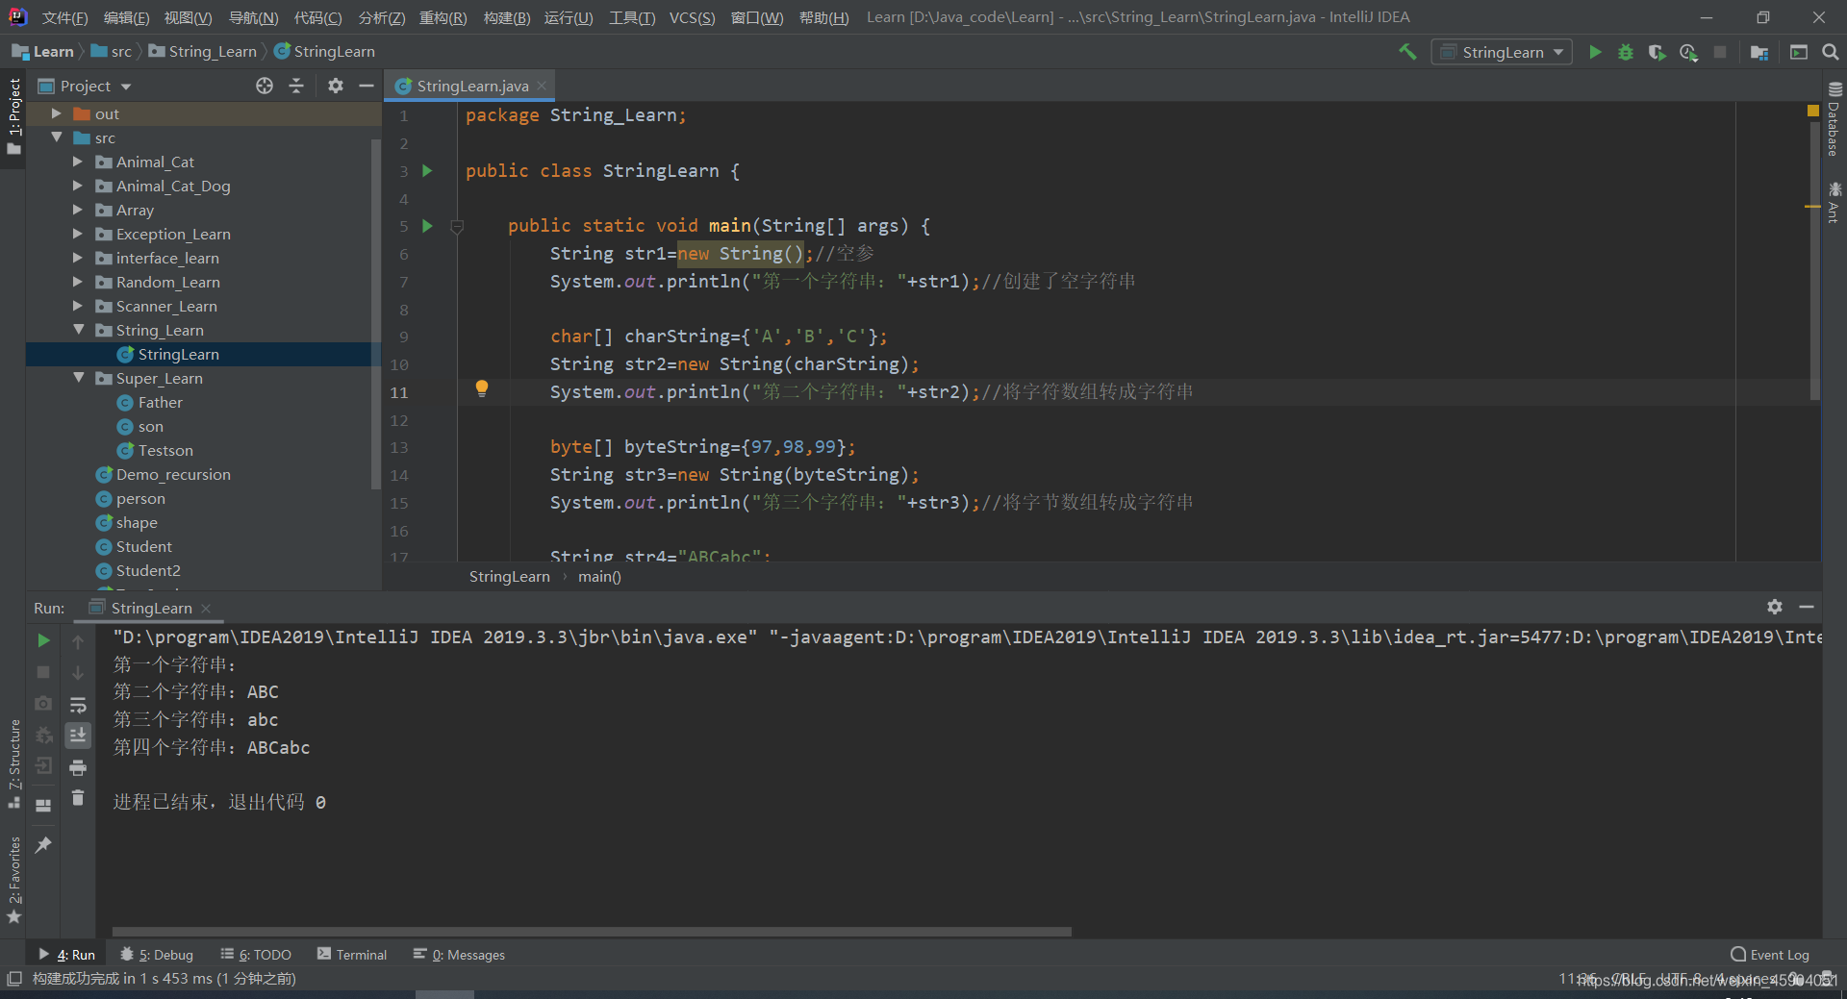Toggle soft-wrap in Run console
Viewport: 1847px width, 999px height.
click(78, 705)
